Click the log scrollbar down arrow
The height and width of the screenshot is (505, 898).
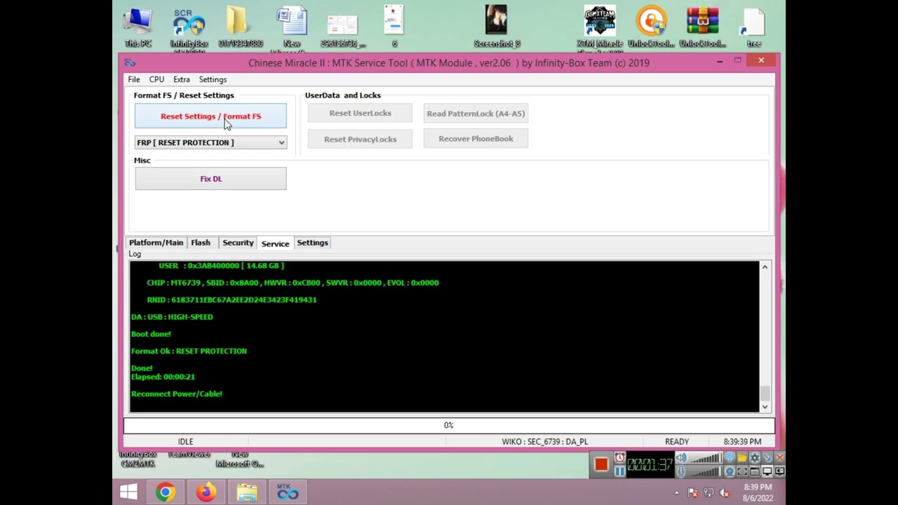pyautogui.click(x=765, y=406)
